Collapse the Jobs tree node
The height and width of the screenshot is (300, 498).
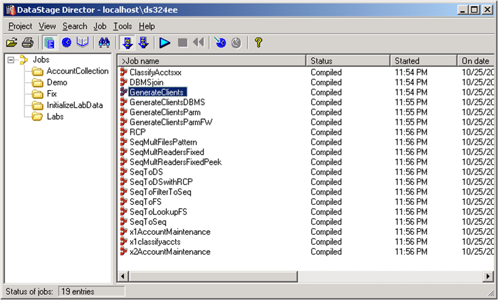pyautogui.click(x=11, y=60)
